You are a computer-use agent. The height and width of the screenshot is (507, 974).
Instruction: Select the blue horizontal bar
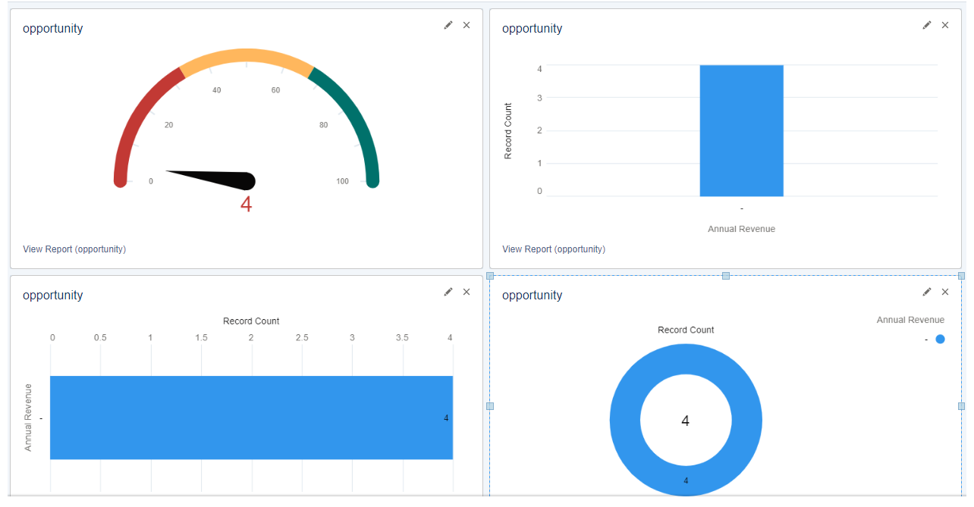pyautogui.click(x=250, y=418)
